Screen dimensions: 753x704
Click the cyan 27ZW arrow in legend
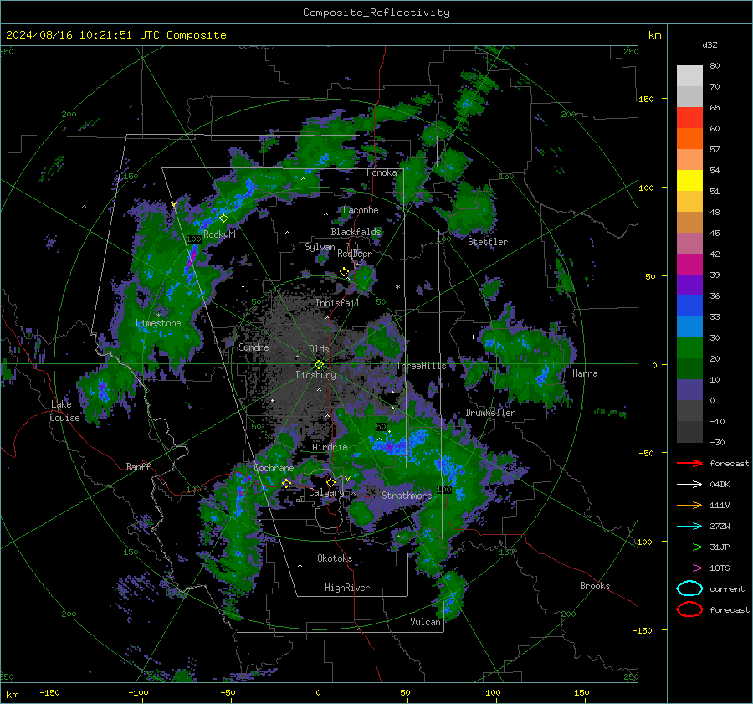coord(689,527)
